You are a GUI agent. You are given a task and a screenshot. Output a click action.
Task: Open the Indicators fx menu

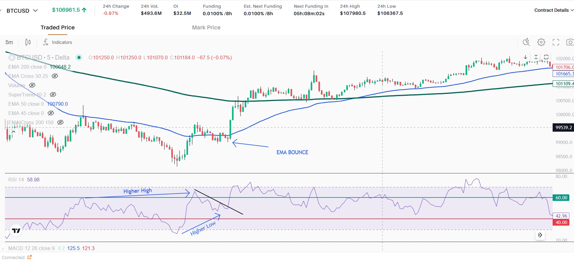[x=58, y=42]
